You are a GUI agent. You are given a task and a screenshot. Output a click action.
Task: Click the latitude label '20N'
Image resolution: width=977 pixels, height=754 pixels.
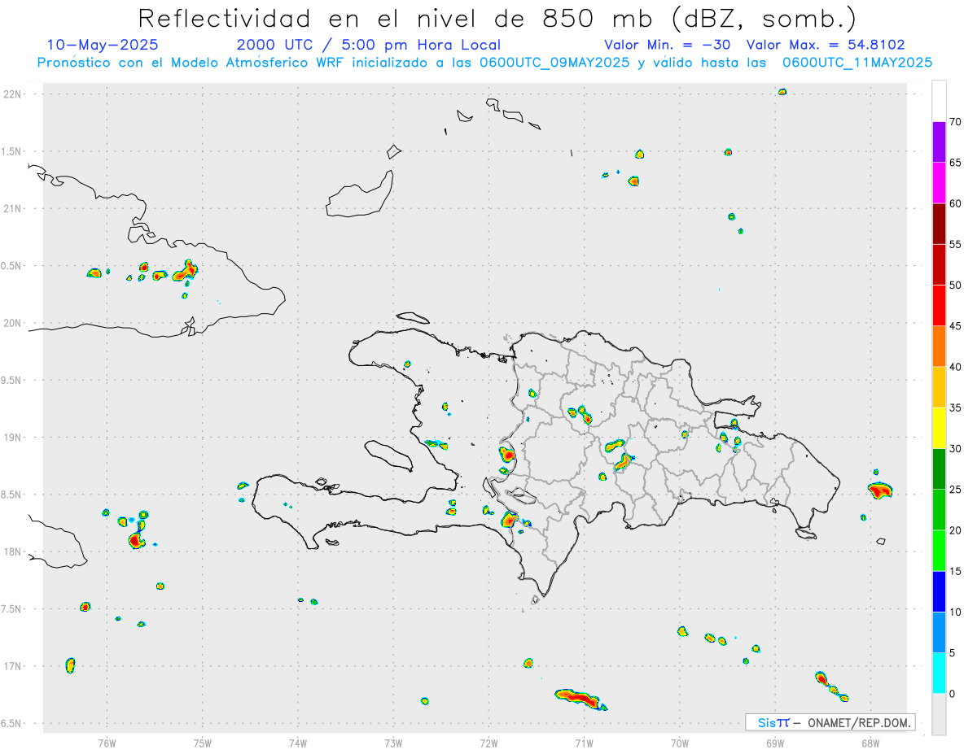(x=14, y=323)
